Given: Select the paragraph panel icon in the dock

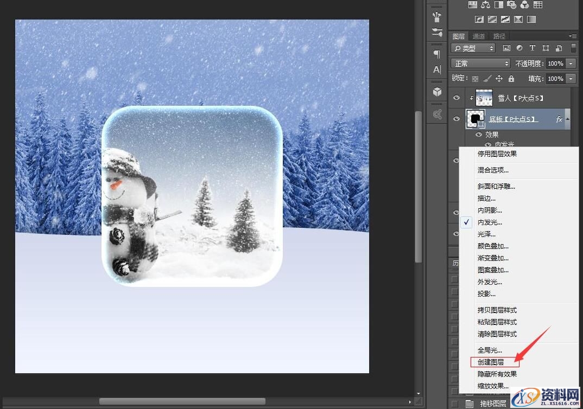Looking at the screenshot, I should pyautogui.click(x=437, y=53).
